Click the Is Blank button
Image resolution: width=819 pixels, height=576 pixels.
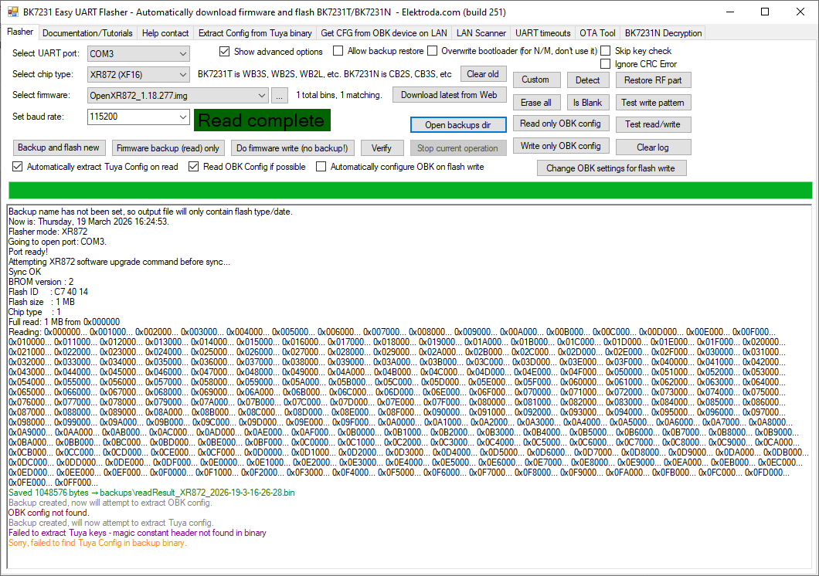click(588, 102)
